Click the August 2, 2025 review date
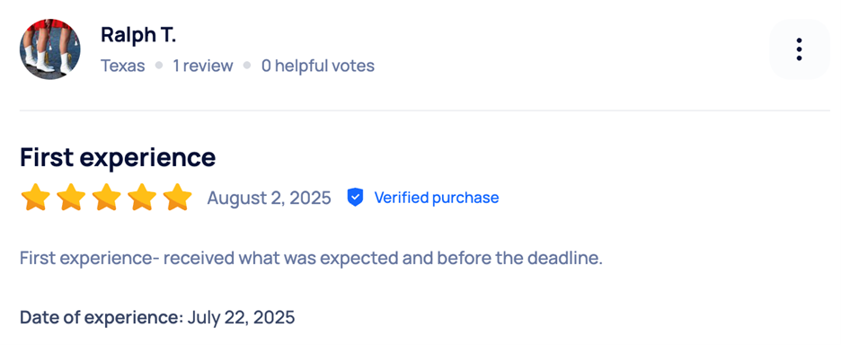Screen dimensions: 841x345 [x=270, y=198]
